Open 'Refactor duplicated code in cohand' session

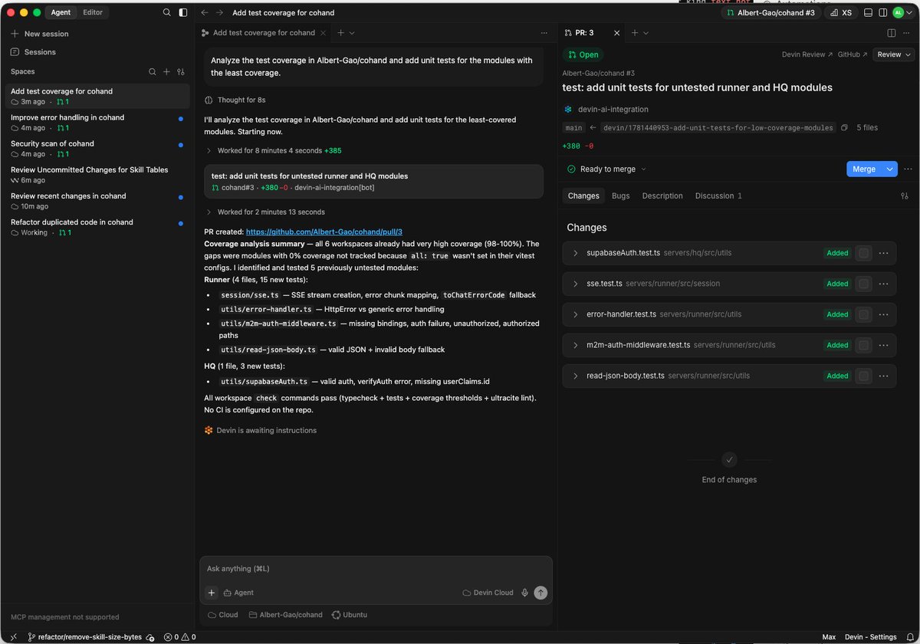pos(97,227)
